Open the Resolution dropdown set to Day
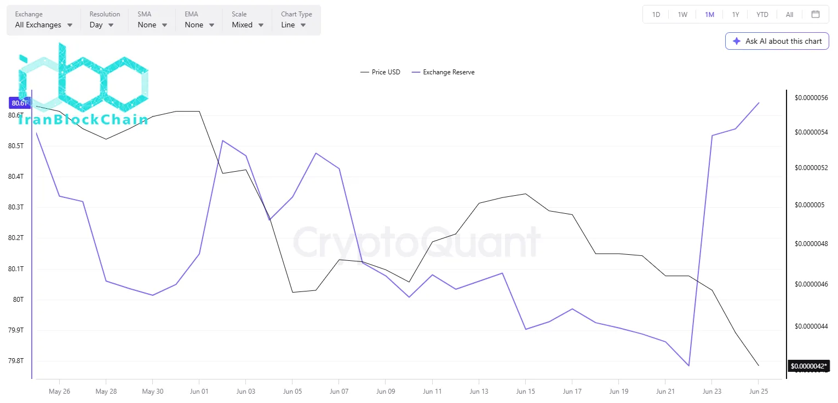Screen dimensions: 838x403 coord(104,20)
